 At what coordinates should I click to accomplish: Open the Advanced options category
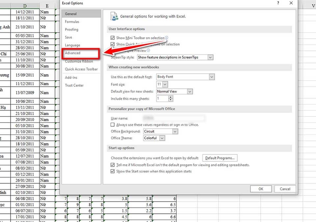coord(73,53)
